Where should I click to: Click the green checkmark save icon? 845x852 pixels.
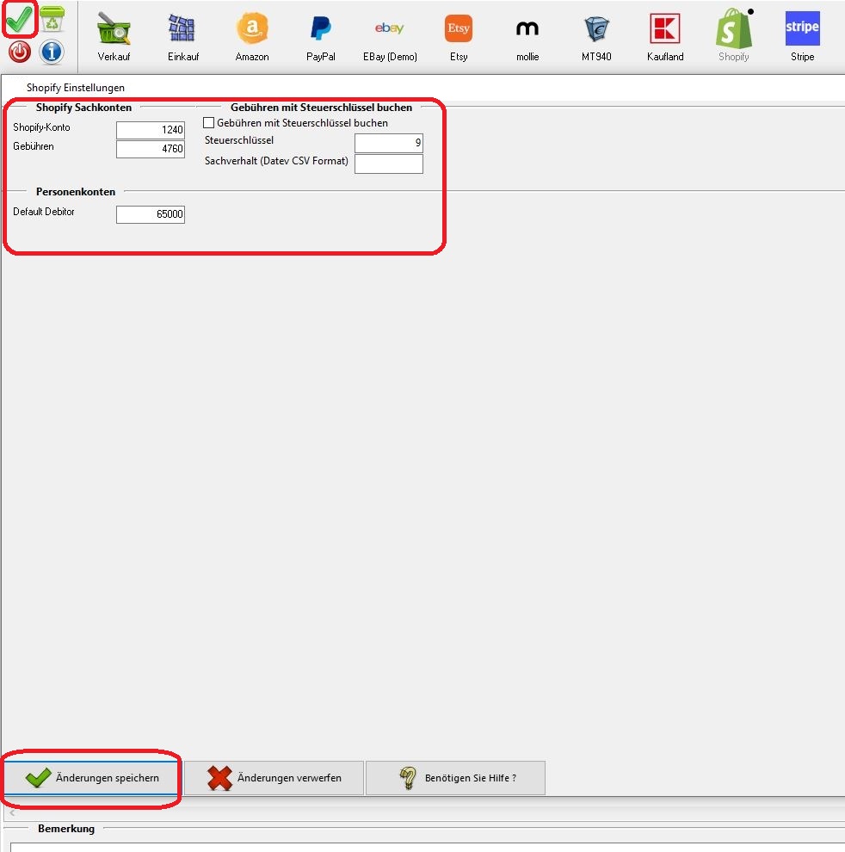coord(19,18)
